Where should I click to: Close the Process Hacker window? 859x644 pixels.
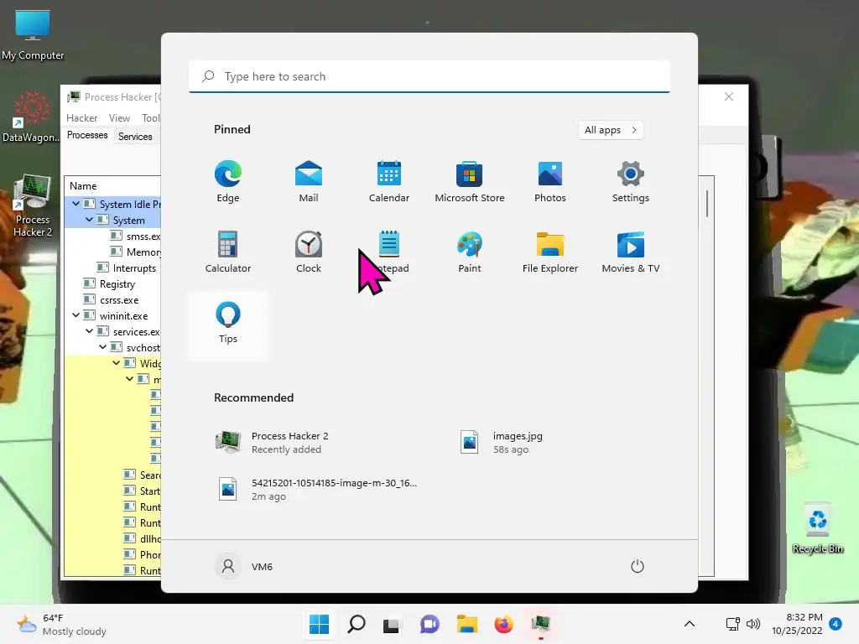coord(729,97)
